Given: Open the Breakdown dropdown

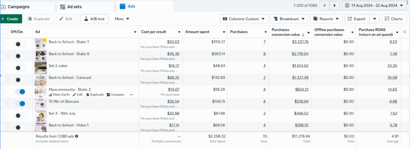Looking at the screenshot, I should (x=289, y=19).
